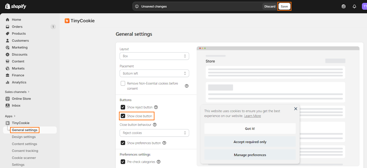The height and width of the screenshot is (168, 367).
Task: Click help icon beside Remove Non-Essential cookies
Action: click(x=187, y=86)
